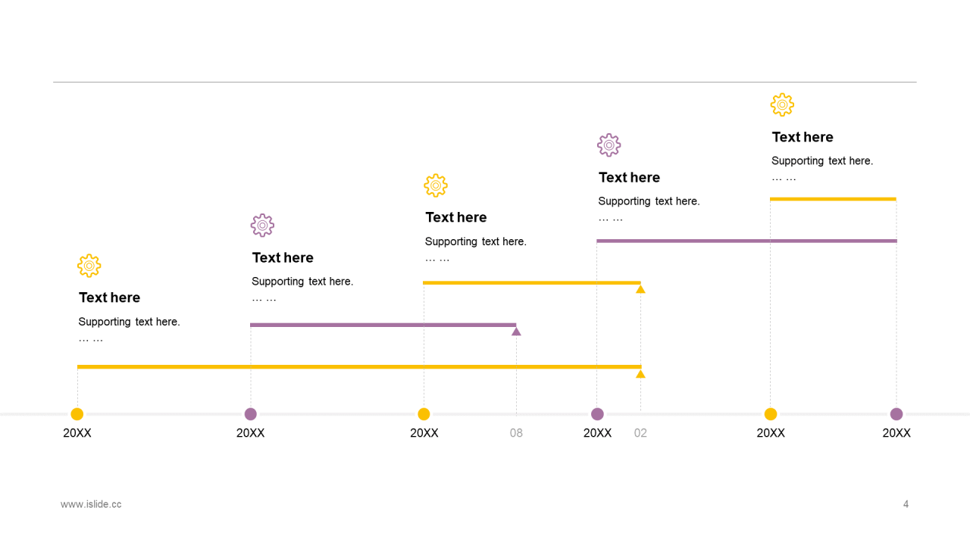
Task: Click the first purple timeline dot
Action: 251,414
